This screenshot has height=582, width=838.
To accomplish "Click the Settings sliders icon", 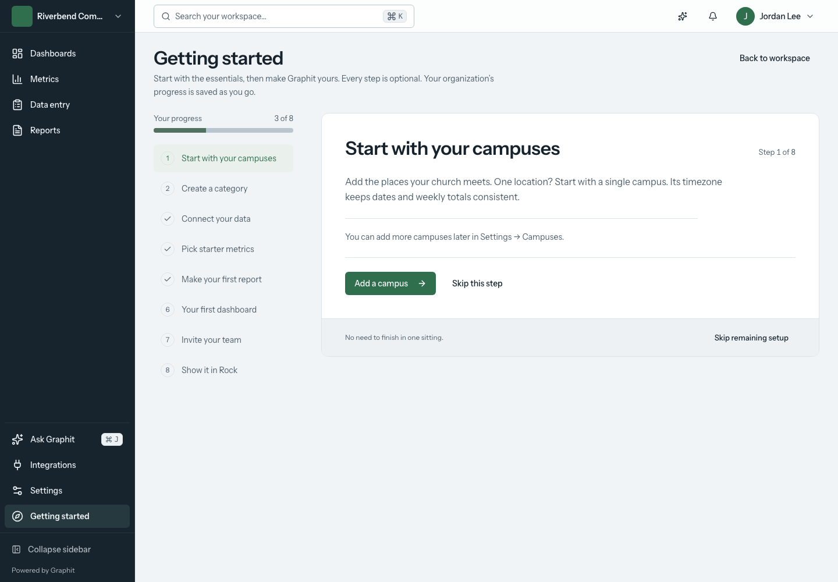I will pyautogui.click(x=17, y=491).
